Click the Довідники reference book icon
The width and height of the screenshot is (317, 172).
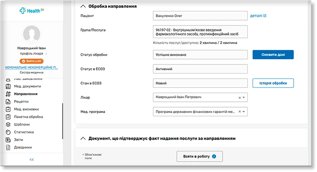point(8,147)
